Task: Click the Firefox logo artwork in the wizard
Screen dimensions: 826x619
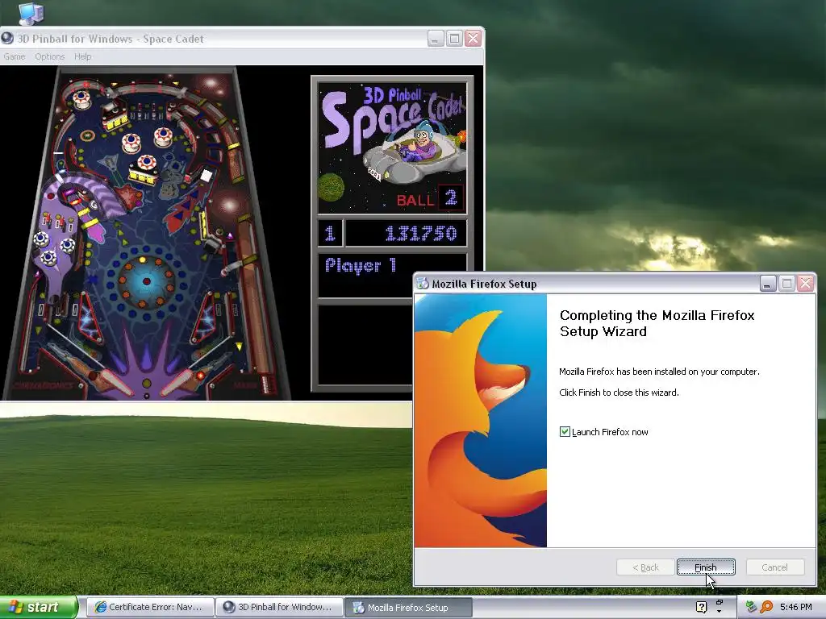Action: tap(481, 421)
